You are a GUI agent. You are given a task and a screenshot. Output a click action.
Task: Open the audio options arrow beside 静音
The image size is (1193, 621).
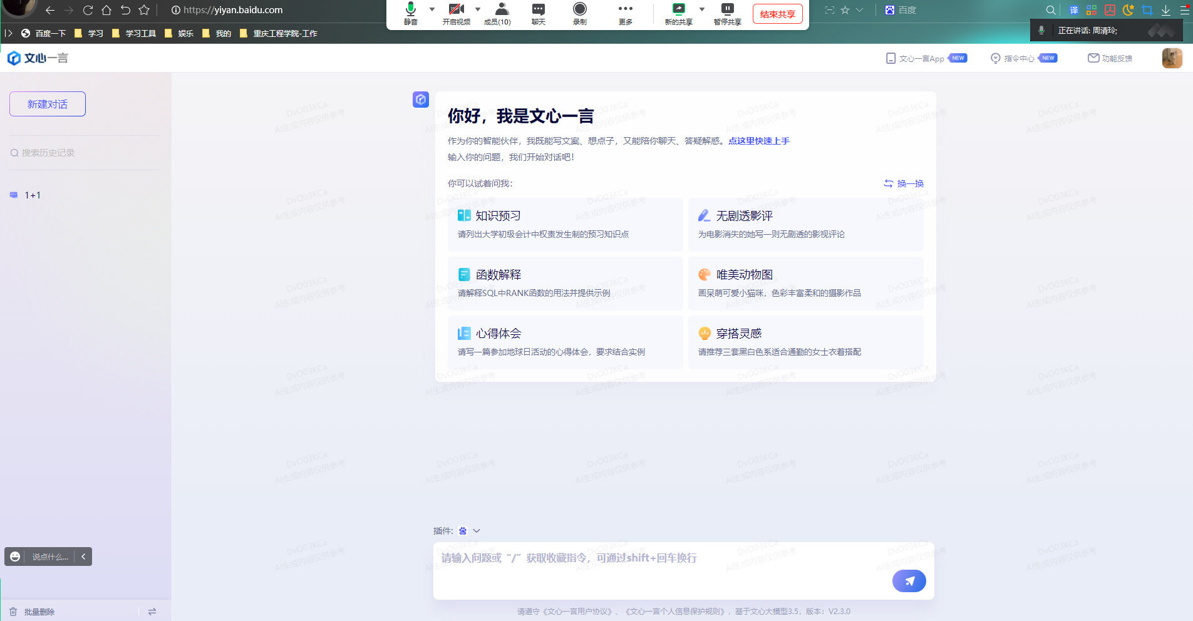pos(432,9)
